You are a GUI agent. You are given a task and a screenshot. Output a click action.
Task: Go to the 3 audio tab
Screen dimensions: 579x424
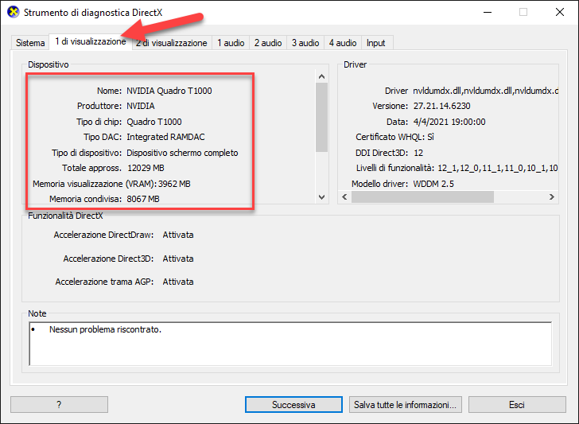point(305,43)
